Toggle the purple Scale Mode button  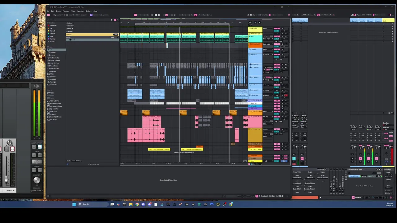click(91, 15)
